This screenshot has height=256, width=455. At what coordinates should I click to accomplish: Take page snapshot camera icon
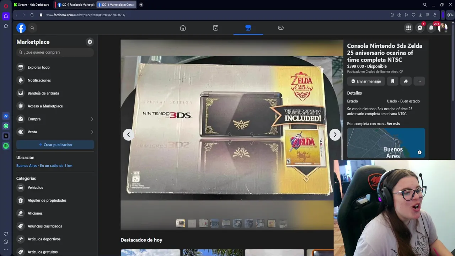[399, 15]
